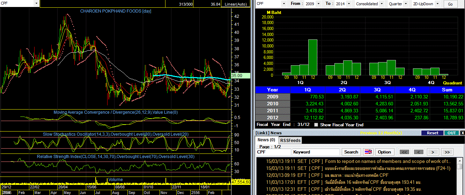This screenshot has width=465, height=195.
Task: Click the 313/300 bar count readout
Action: pyautogui.click(x=185, y=4)
